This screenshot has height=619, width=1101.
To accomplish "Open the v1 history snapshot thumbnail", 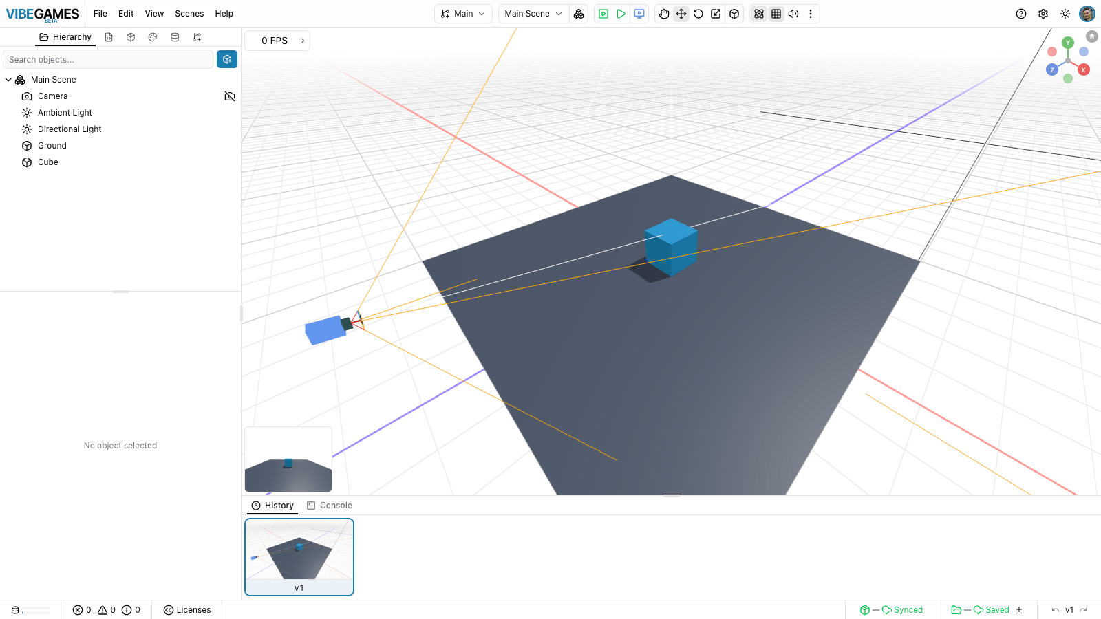I will pos(299,557).
